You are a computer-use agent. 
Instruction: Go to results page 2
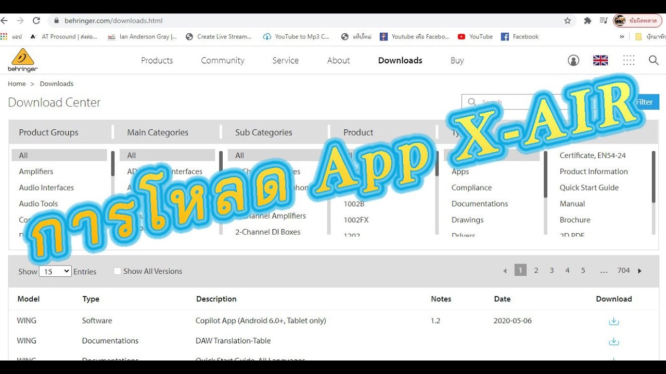coord(536,270)
